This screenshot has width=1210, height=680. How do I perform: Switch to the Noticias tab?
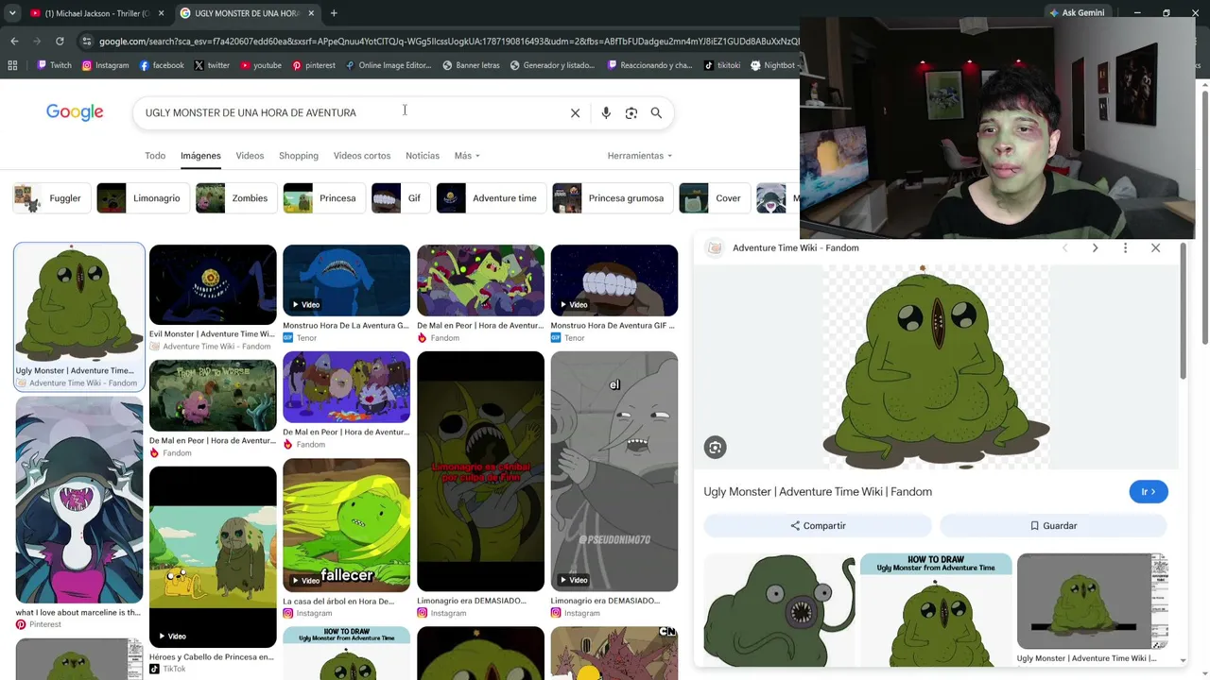423,156
